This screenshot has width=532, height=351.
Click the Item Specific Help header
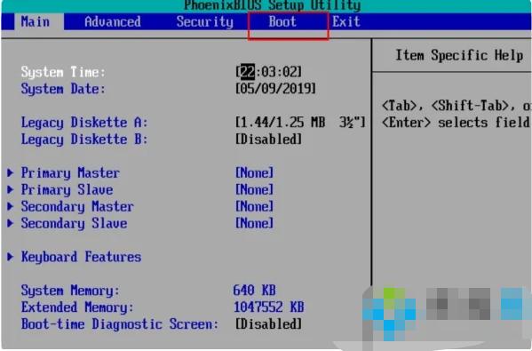click(x=459, y=55)
